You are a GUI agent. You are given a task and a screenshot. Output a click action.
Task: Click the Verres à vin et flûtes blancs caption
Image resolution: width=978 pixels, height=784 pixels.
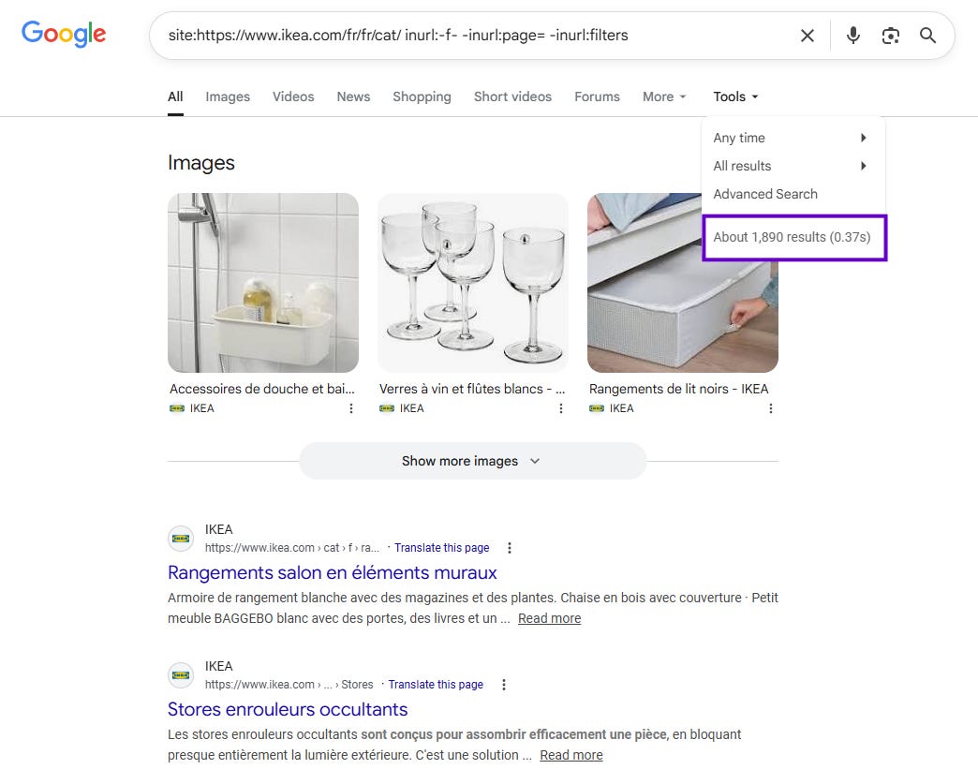tap(472, 389)
